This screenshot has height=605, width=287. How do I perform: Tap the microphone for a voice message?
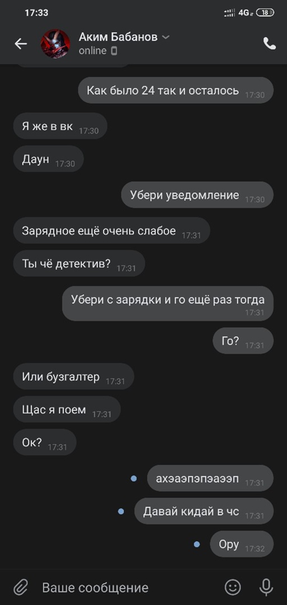pyautogui.click(x=266, y=587)
